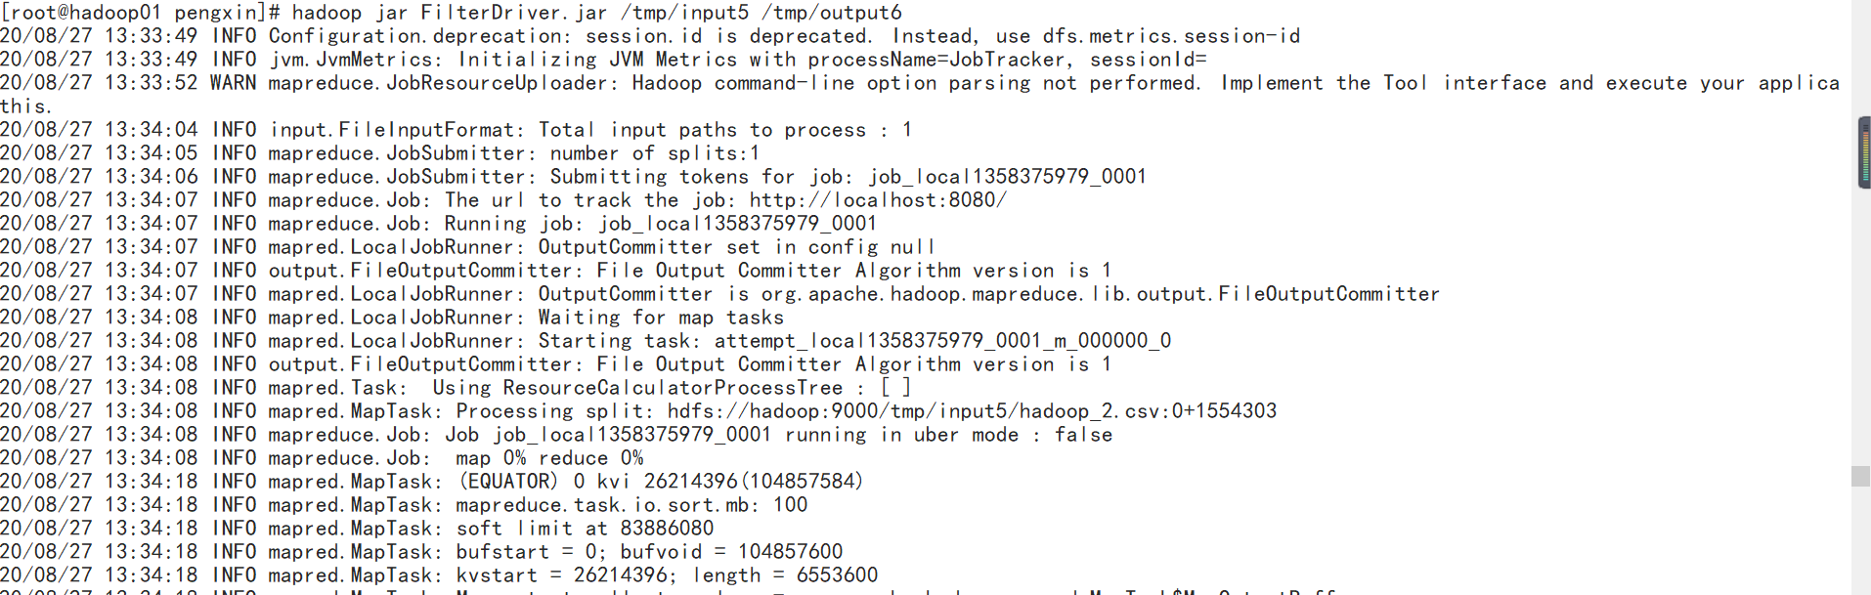Click the "number of splits:1" text
Screen dimensions: 1871x595
654,153
